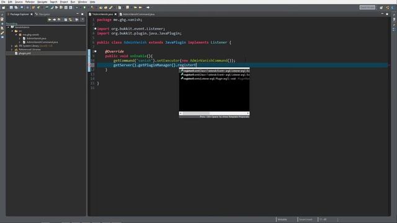Viewport: 397px width, 223px height.
Task: Expand the JRE System Library node
Action: pyautogui.click(x=12, y=46)
